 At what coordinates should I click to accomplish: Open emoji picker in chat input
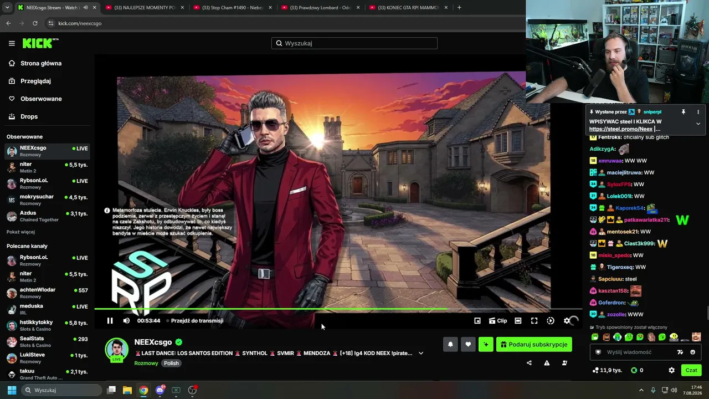click(692, 352)
